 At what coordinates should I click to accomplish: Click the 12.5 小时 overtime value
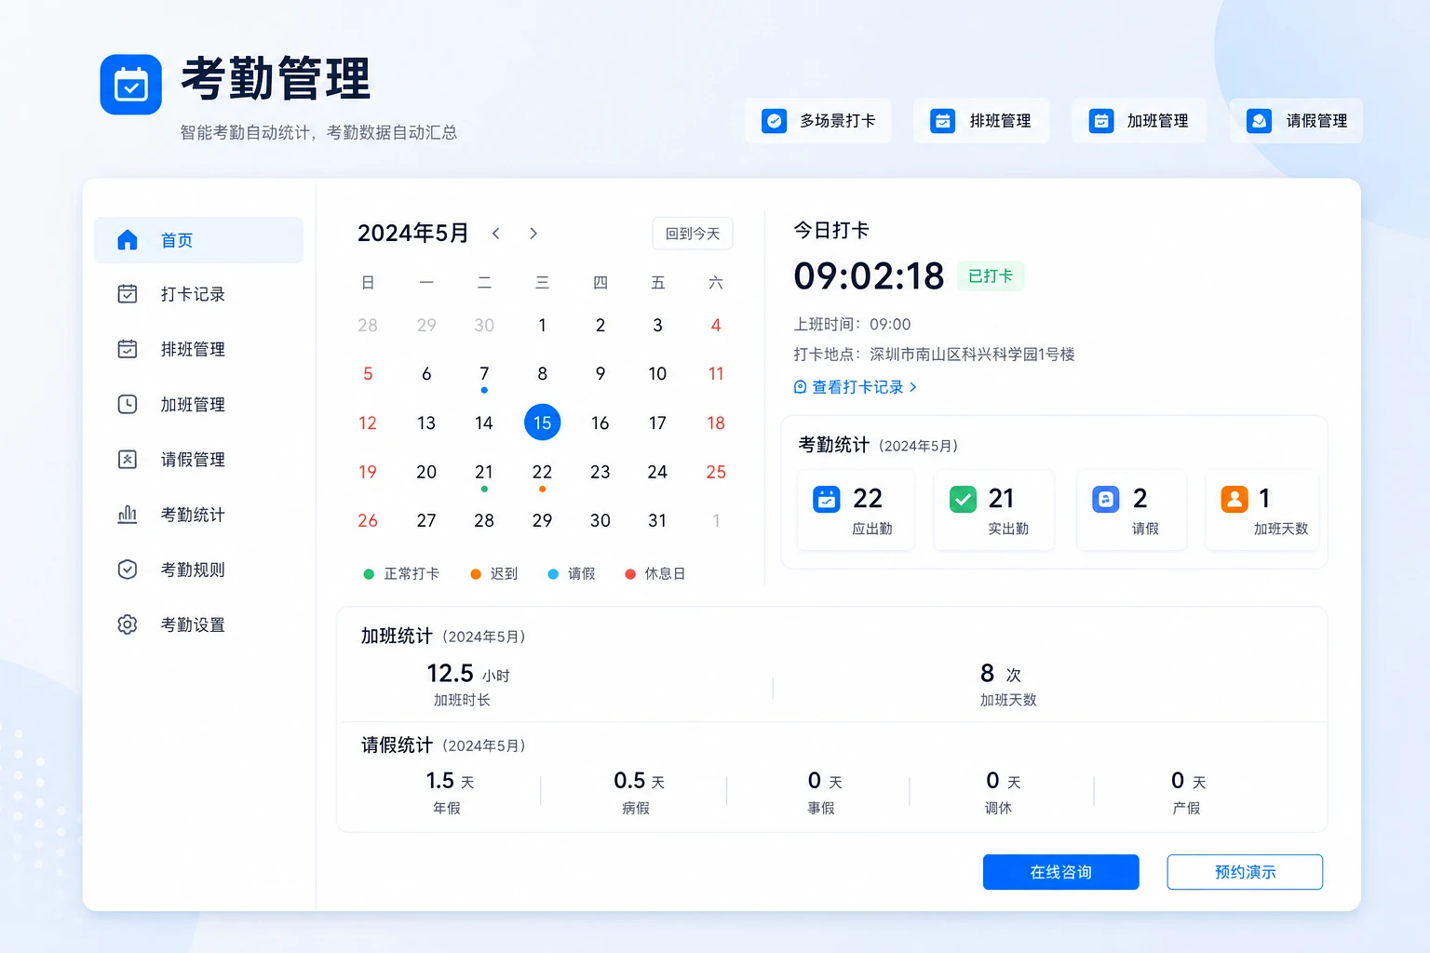[x=468, y=674]
